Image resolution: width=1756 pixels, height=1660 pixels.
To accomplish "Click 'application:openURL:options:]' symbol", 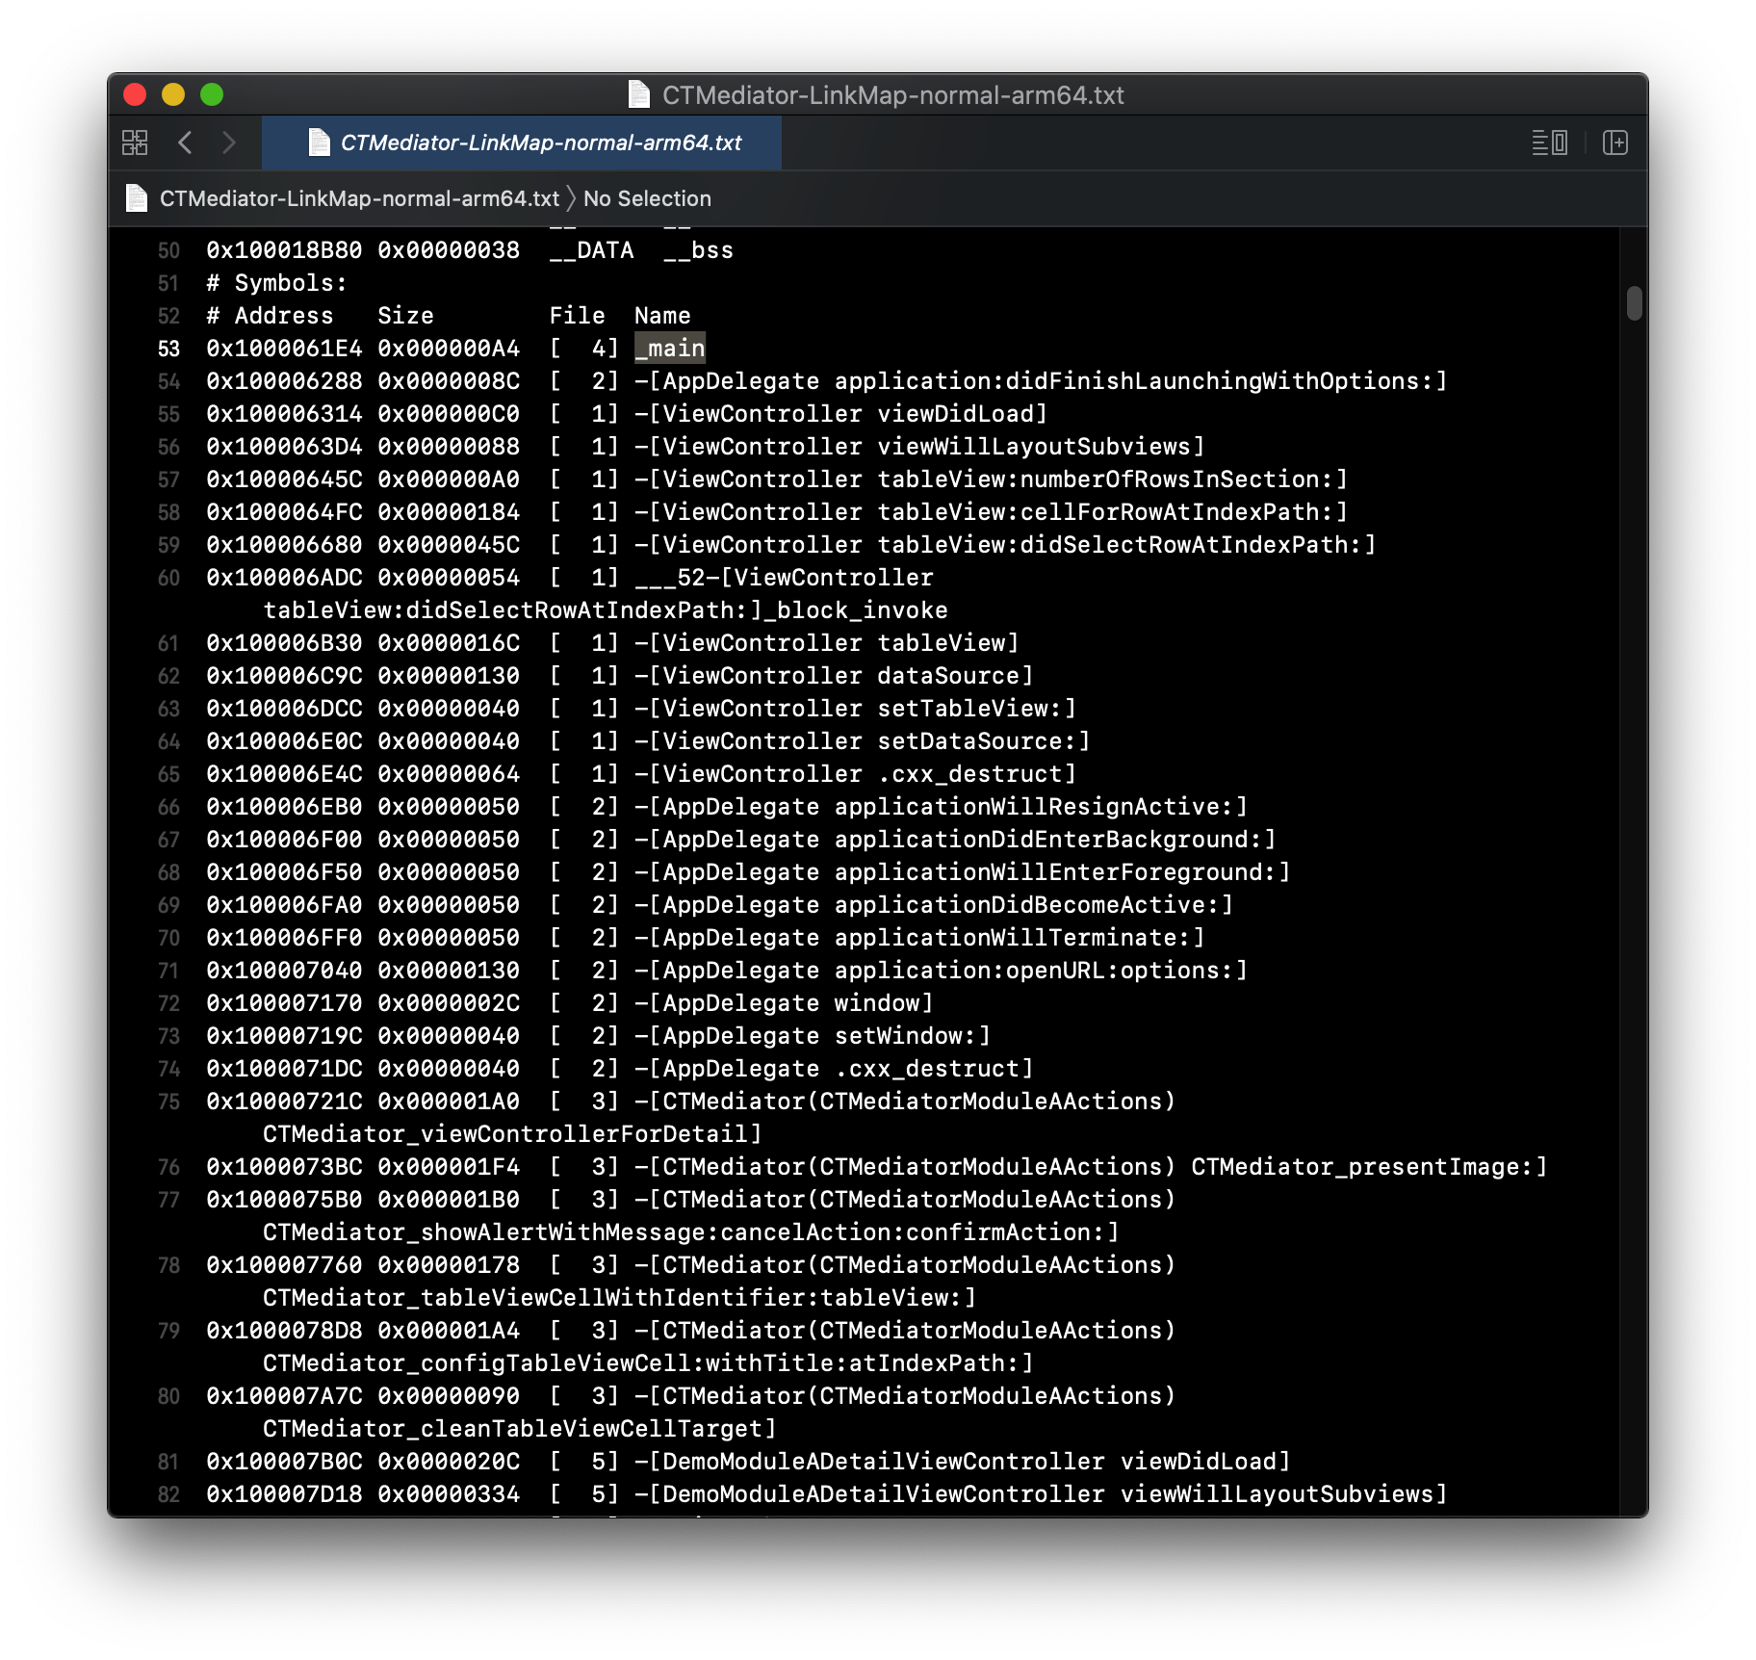I will pos(1041,971).
